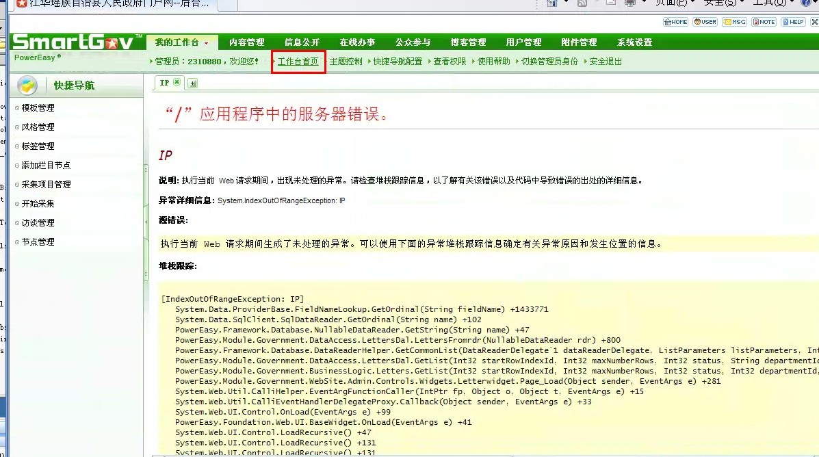Open 开始采集 in quick navigation

click(x=38, y=205)
